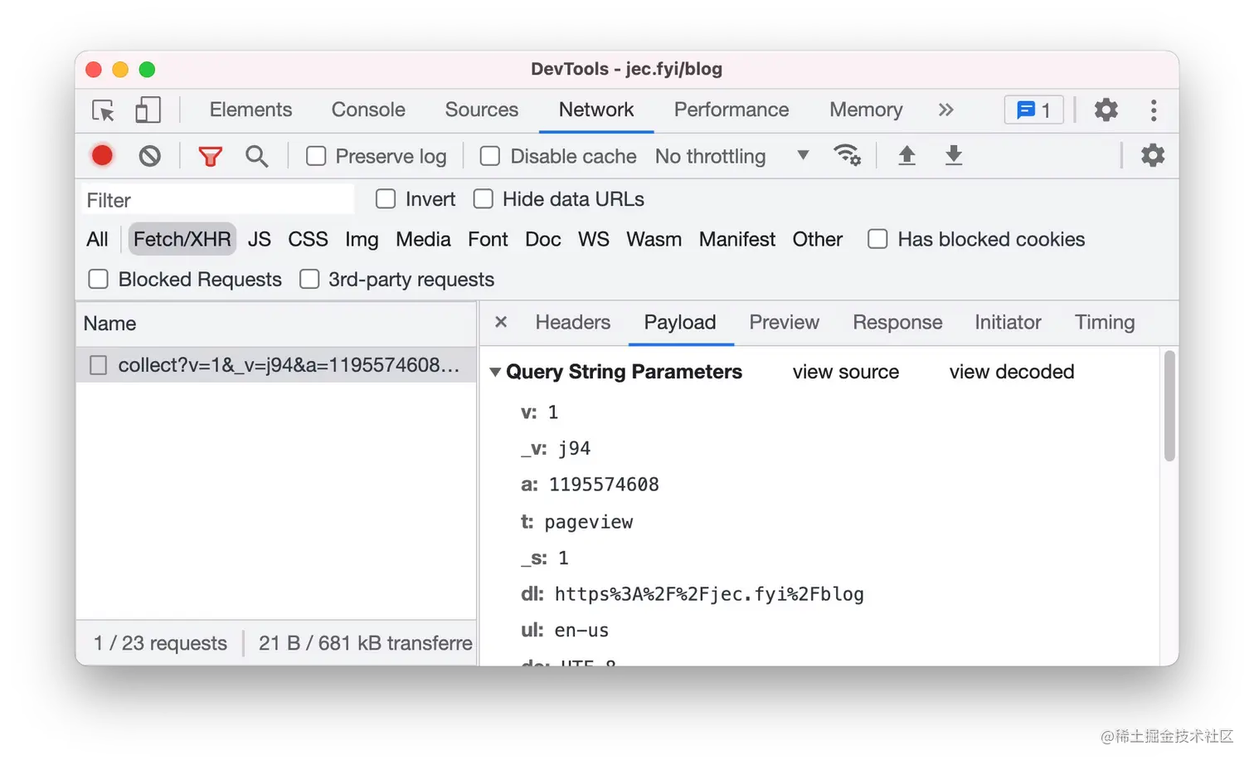Image resolution: width=1254 pixels, height=765 pixels.
Task: Switch to the Sources tab
Action: [481, 110]
